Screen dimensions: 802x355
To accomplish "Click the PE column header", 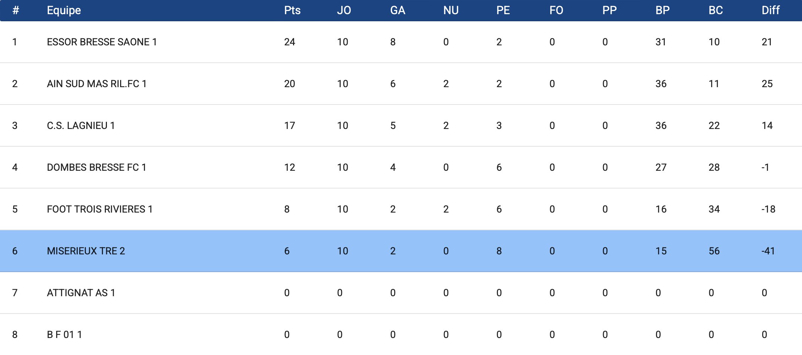I will coord(503,10).
